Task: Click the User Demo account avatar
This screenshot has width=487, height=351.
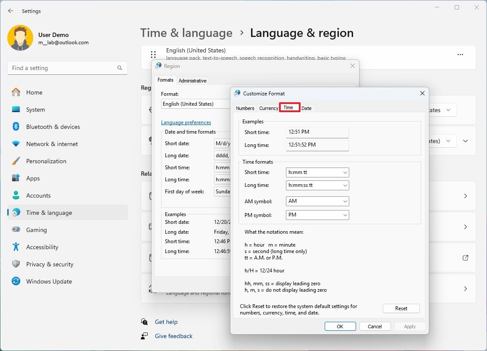Action: 20,38
